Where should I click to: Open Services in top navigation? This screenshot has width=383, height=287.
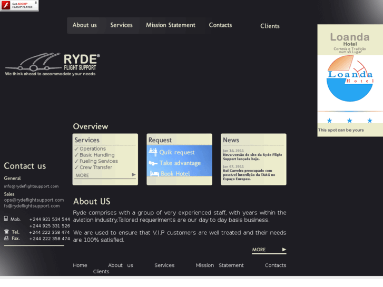[x=121, y=25]
